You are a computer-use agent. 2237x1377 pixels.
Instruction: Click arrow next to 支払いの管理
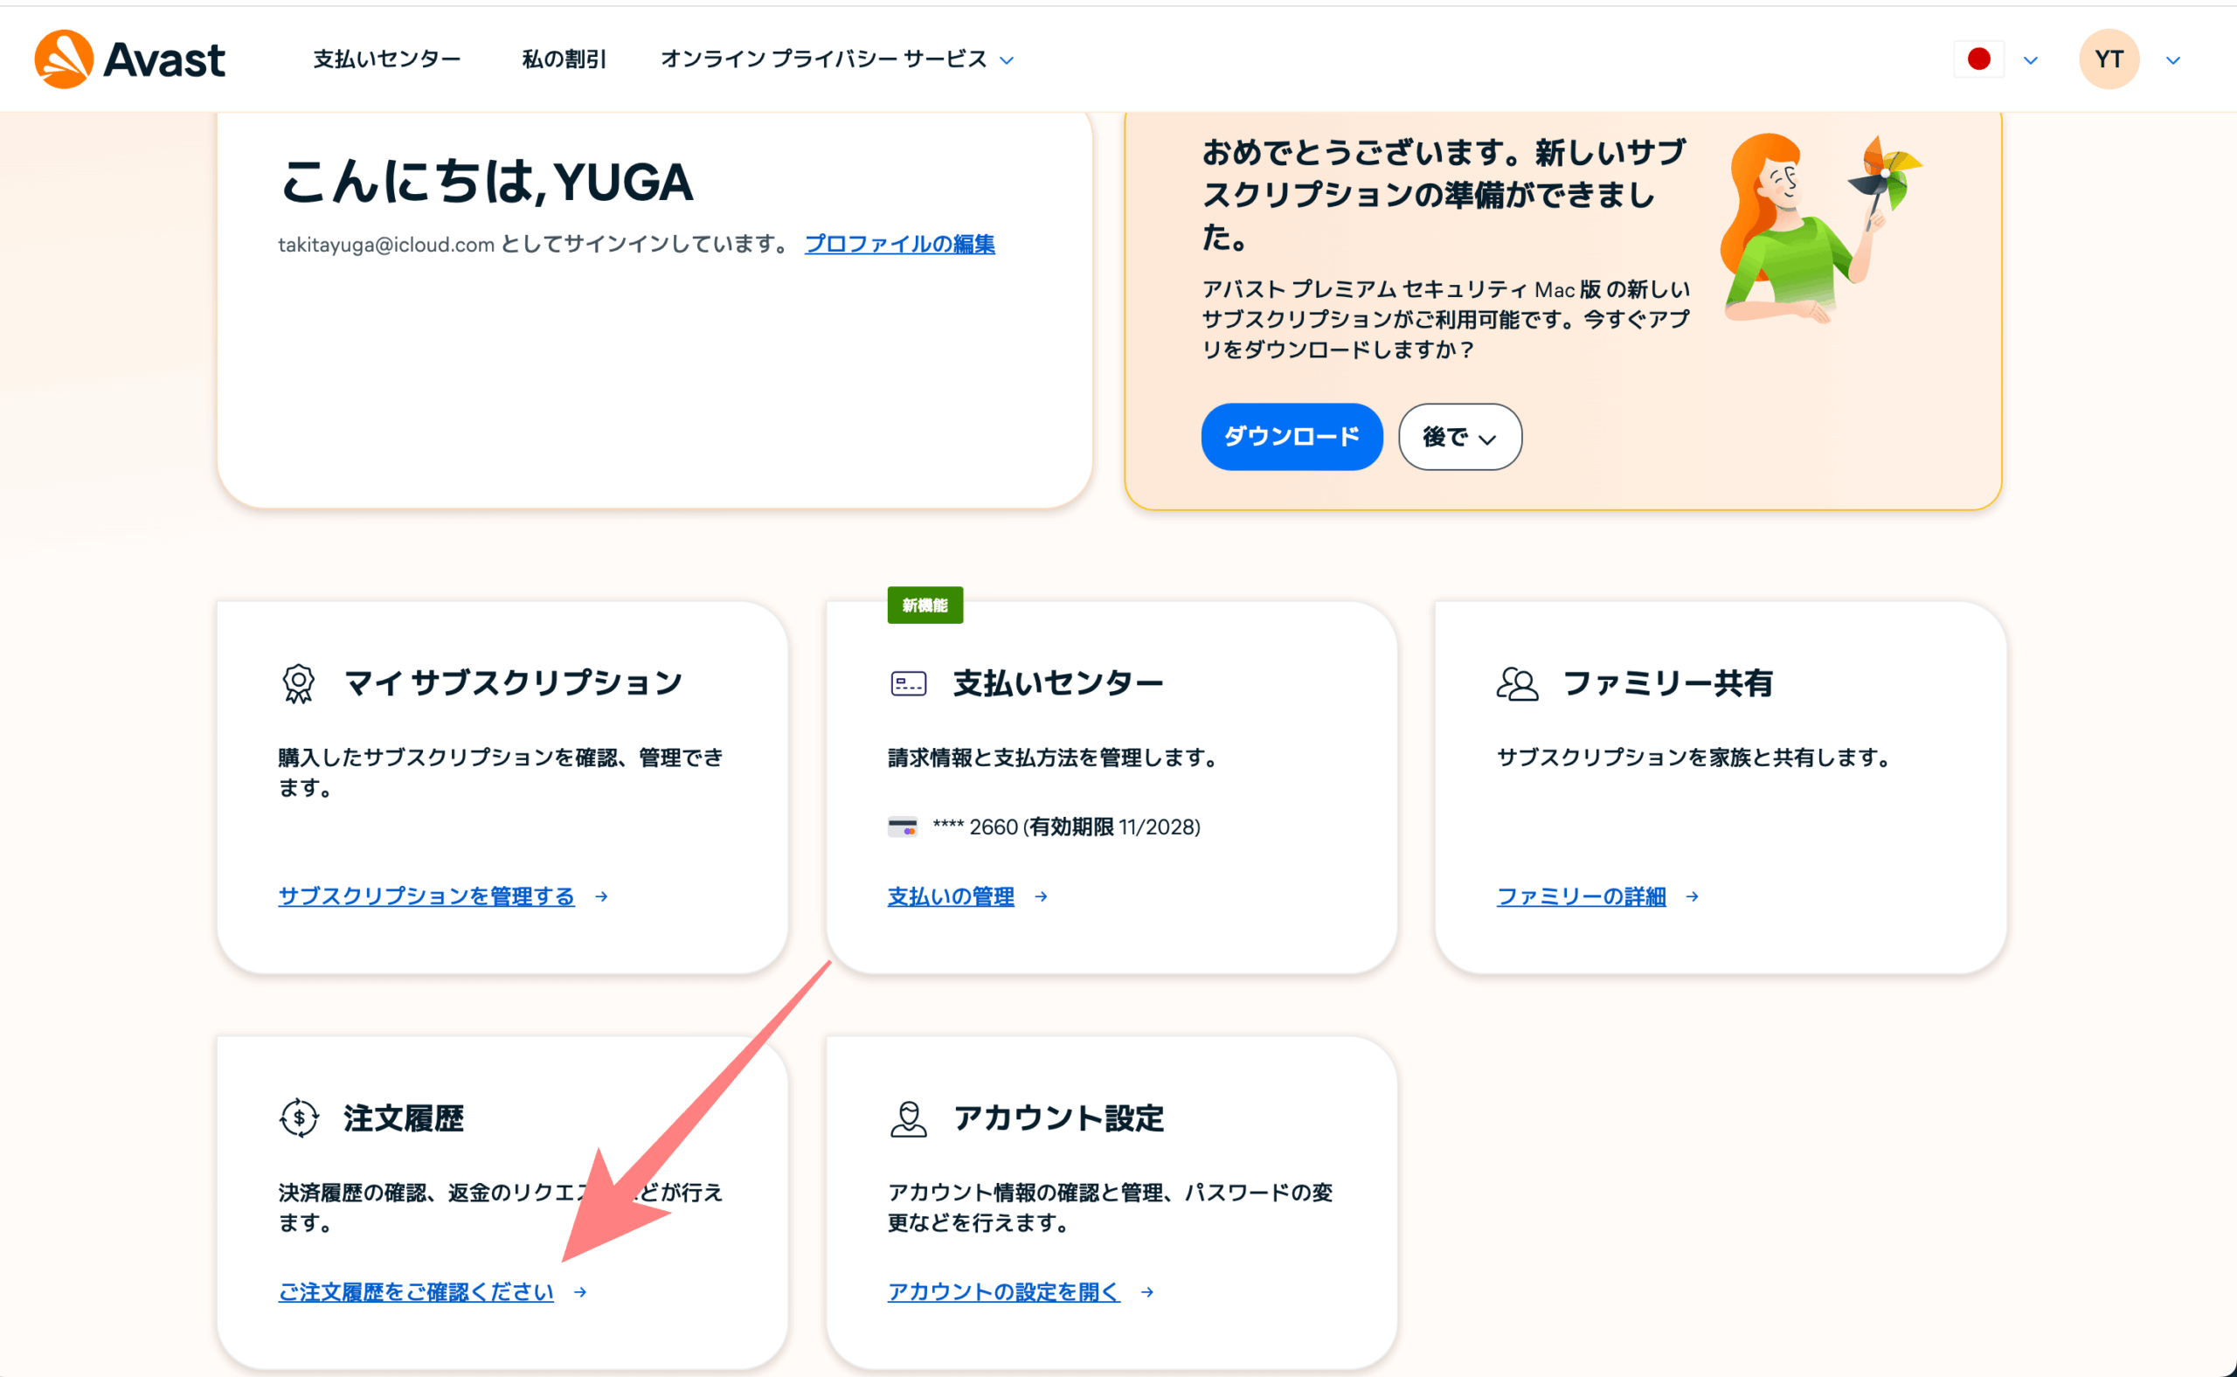(1041, 896)
